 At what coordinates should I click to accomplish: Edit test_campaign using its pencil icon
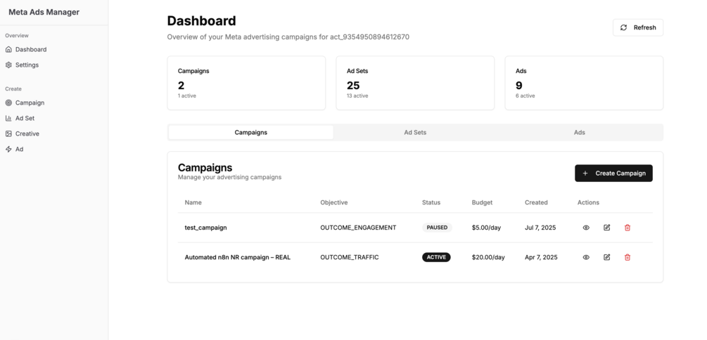[606, 228]
